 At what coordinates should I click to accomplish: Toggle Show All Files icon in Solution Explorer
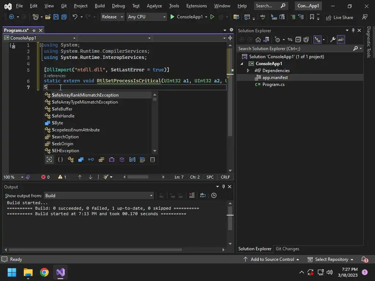[x=306, y=40]
